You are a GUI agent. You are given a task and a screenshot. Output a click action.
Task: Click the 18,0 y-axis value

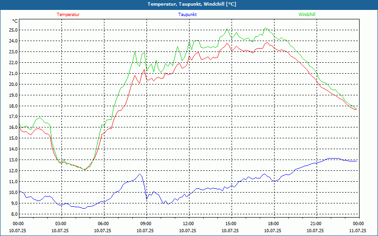(13, 106)
